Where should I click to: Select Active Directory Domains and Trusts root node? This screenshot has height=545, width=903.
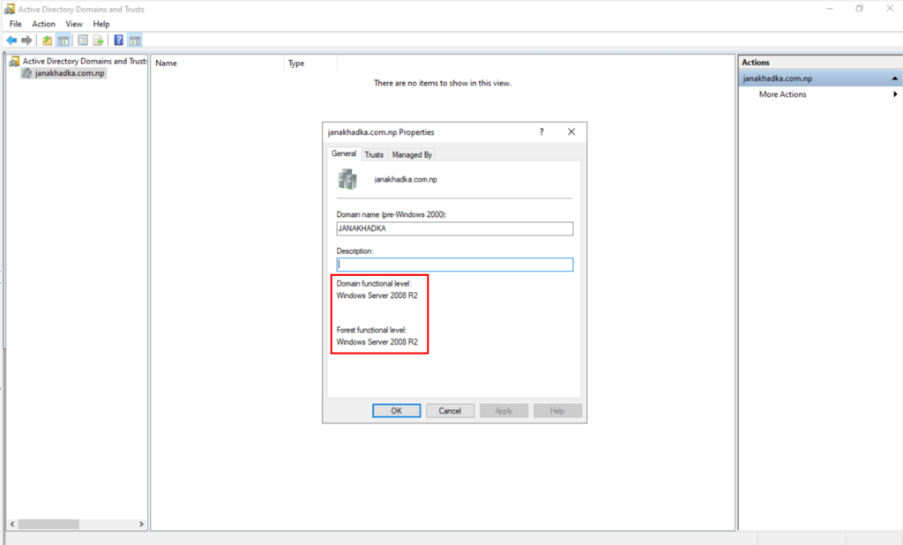(85, 61)
